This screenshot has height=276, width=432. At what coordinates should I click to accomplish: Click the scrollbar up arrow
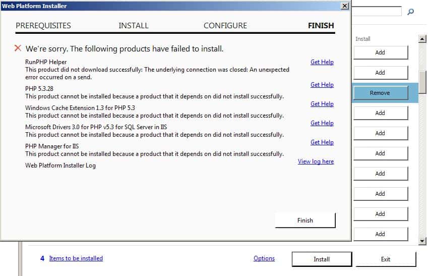(x=422, y=39)
